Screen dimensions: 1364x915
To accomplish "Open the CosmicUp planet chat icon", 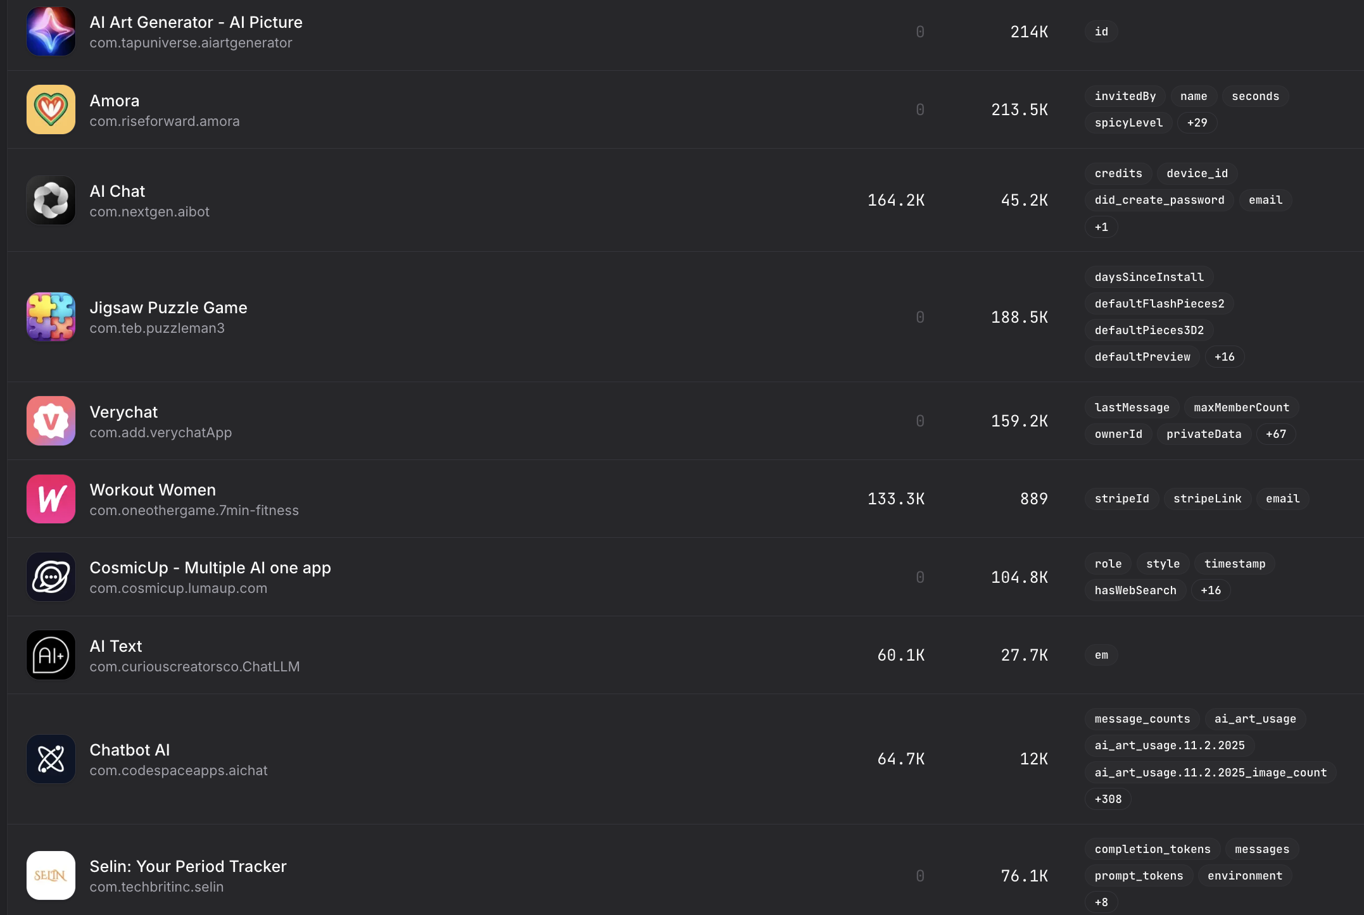I will click(x=51, y=577).
